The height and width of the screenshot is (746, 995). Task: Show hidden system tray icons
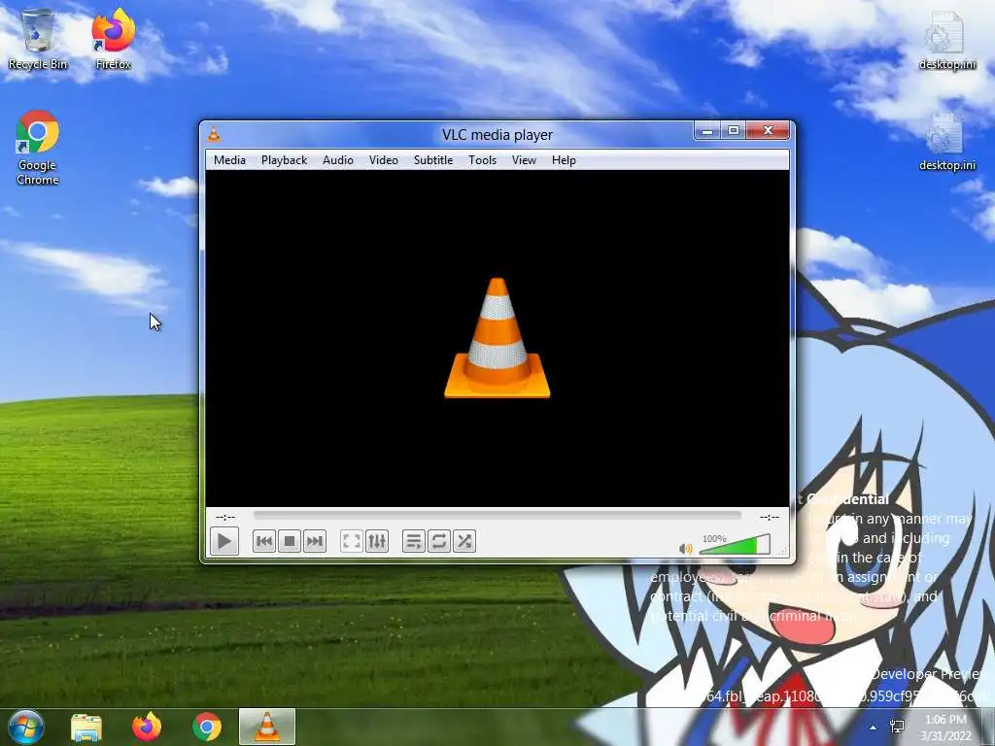coord(874,728)
